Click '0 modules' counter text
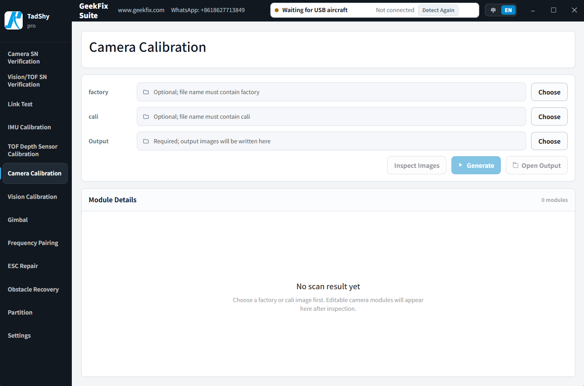The height and width of the screenshot is (386, 584). (x=555, y=200)
